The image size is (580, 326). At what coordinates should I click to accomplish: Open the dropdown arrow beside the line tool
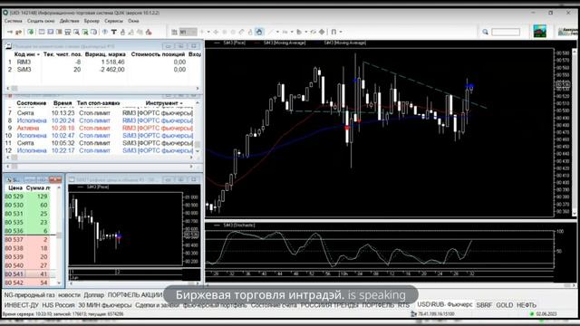(x=277, y=33)
